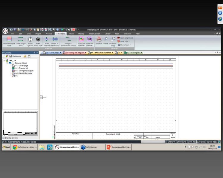This screenshot has width=223, height=178.
Task: Open the Wire style dropdown
Action: pyautogui.click(x=124, y=42)
